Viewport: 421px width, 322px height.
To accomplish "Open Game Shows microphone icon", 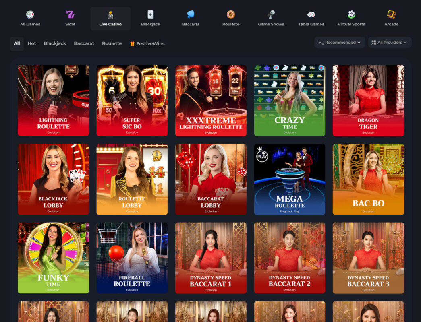I will click(x=271, y=15).
